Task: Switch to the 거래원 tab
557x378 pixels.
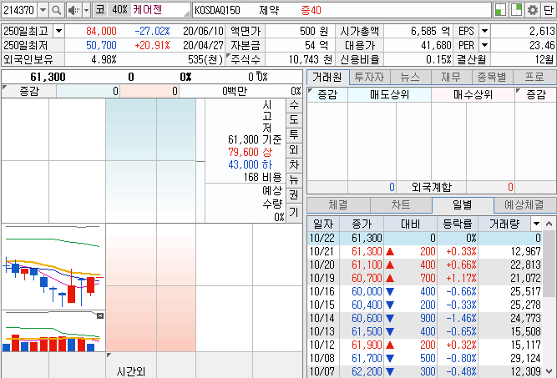Action: click(327, 77)
